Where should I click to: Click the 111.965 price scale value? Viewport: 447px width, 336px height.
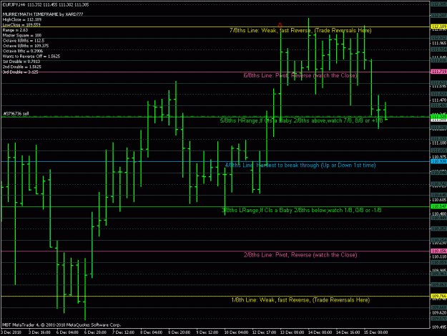click(439, 44)
